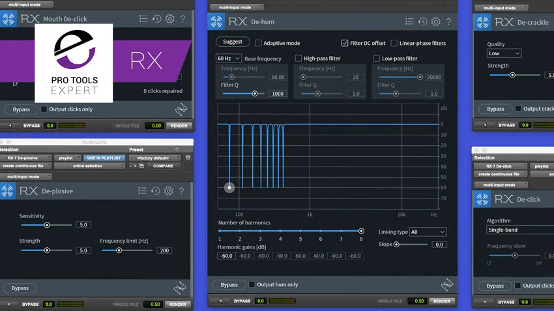This screenshot has width=554, height=311.
Task: Open RX 7 De-click plugin selector
Action: pos(501,166)
